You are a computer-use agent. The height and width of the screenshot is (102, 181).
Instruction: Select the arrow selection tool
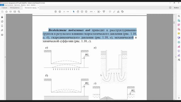[74, 12]
